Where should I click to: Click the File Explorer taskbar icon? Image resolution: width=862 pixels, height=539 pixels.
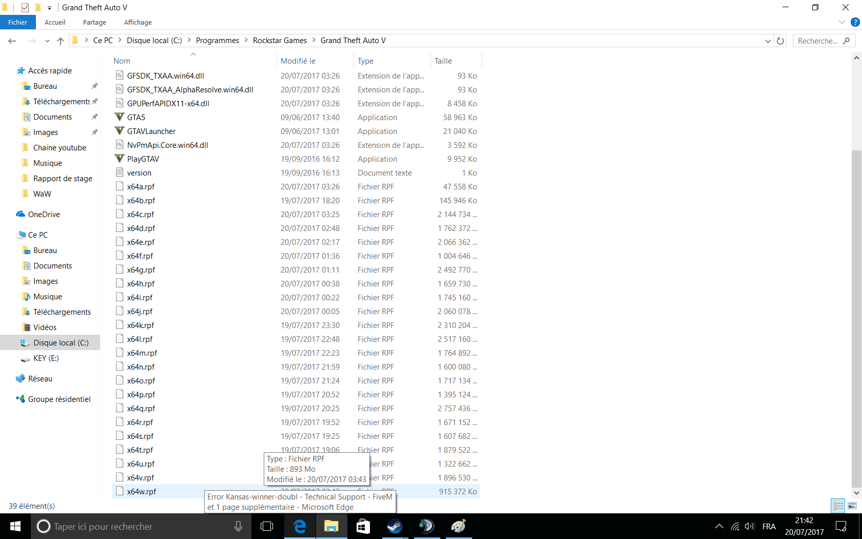[x=331, y=526]
